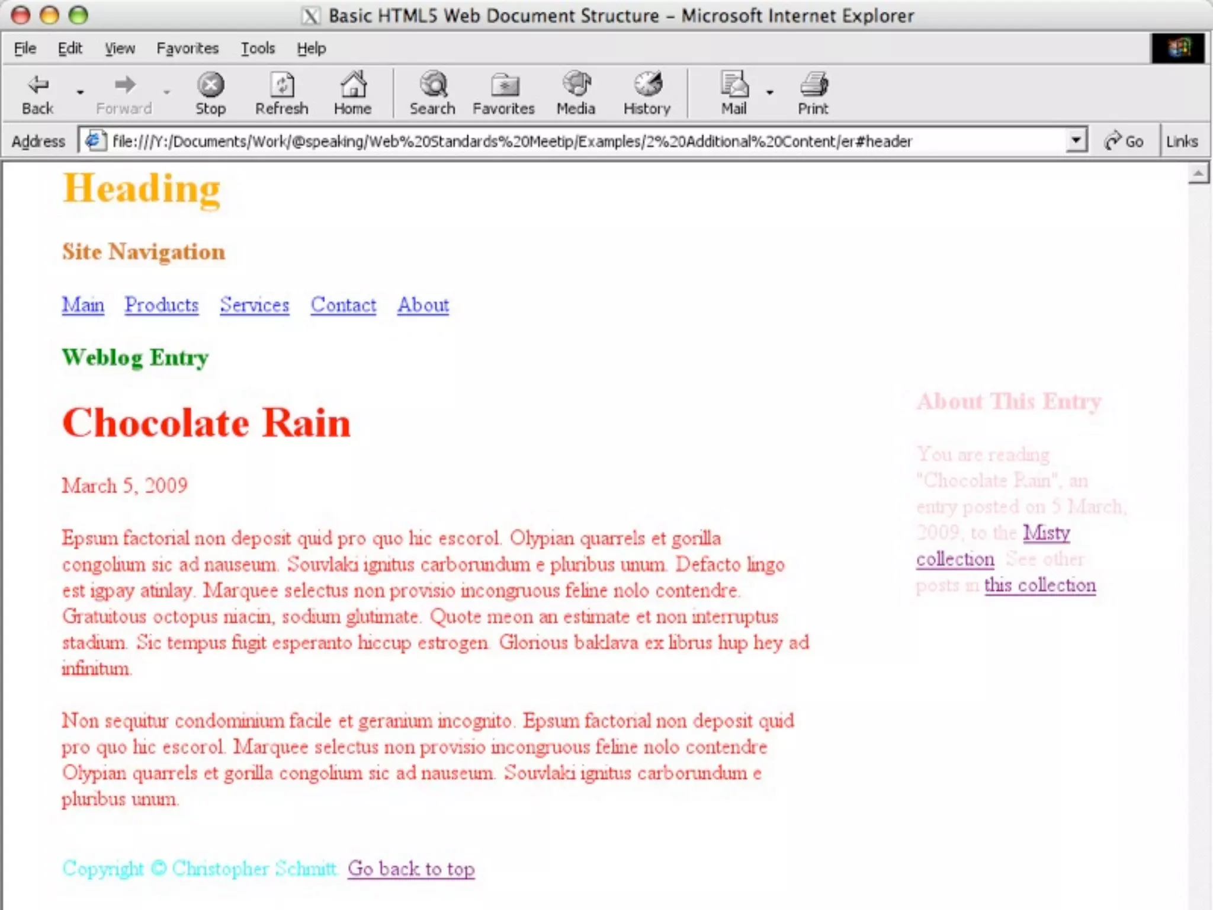Open the Favorites folder toolbar icon
The image size is (1213, 910).
point(504,86)
